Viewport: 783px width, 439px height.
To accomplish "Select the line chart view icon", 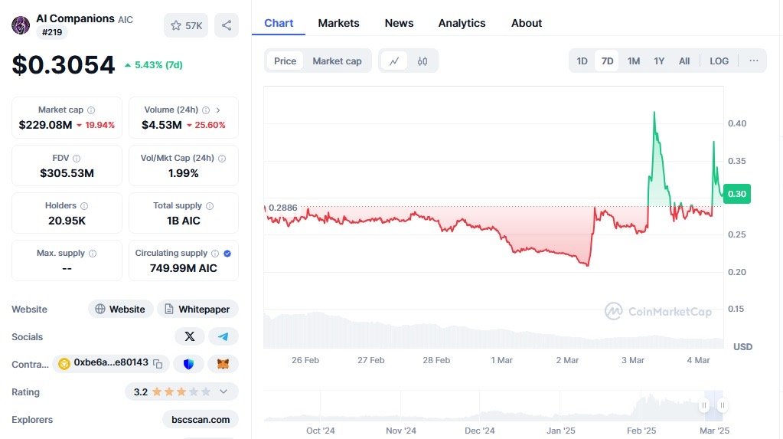I will [x=394, y=61].
